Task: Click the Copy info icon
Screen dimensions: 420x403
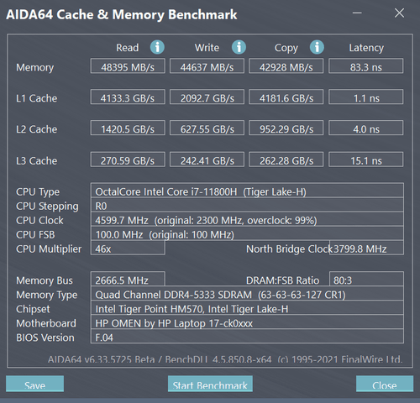Action: (317, 47)
